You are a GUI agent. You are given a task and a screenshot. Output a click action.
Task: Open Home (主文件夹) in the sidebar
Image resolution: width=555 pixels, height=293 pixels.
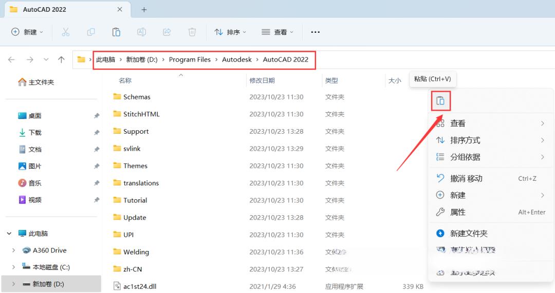point(36,82)
